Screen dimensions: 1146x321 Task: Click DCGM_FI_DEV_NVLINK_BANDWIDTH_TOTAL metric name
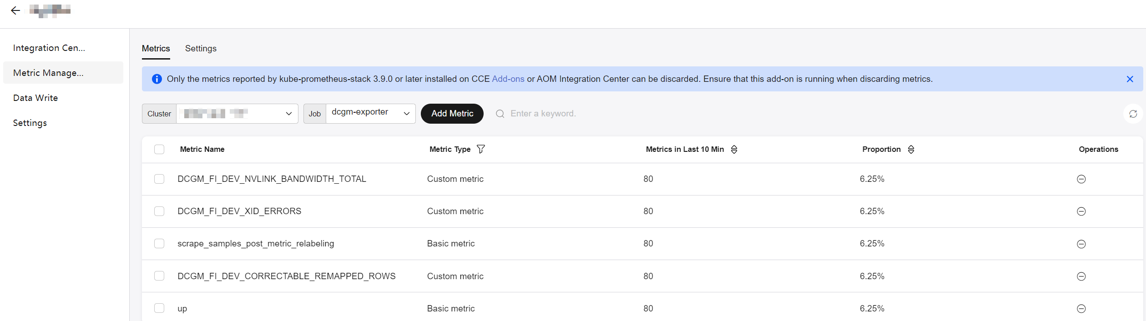pyautogui.click(x=272, y=179)
